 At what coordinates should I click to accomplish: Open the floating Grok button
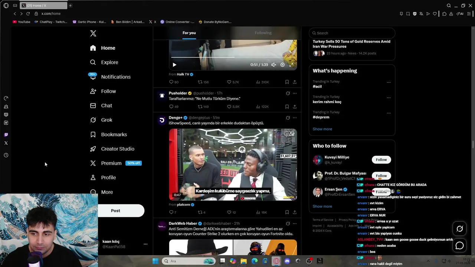click(x=459, y=229)
